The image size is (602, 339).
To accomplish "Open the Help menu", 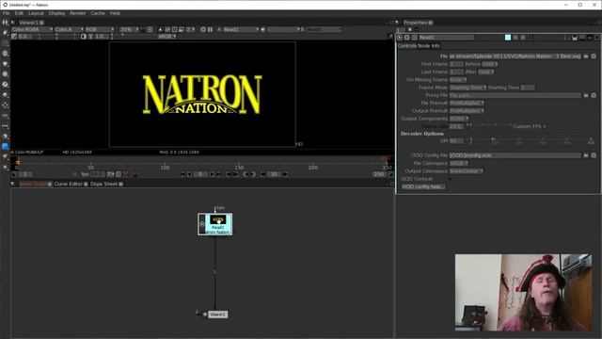I will point(115,13).
